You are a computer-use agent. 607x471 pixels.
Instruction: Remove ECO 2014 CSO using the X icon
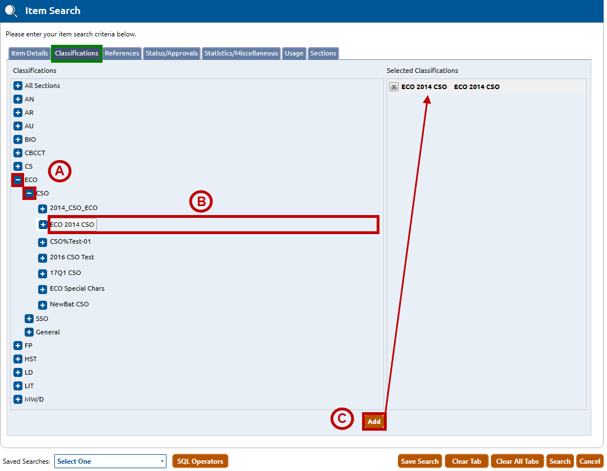394,87
